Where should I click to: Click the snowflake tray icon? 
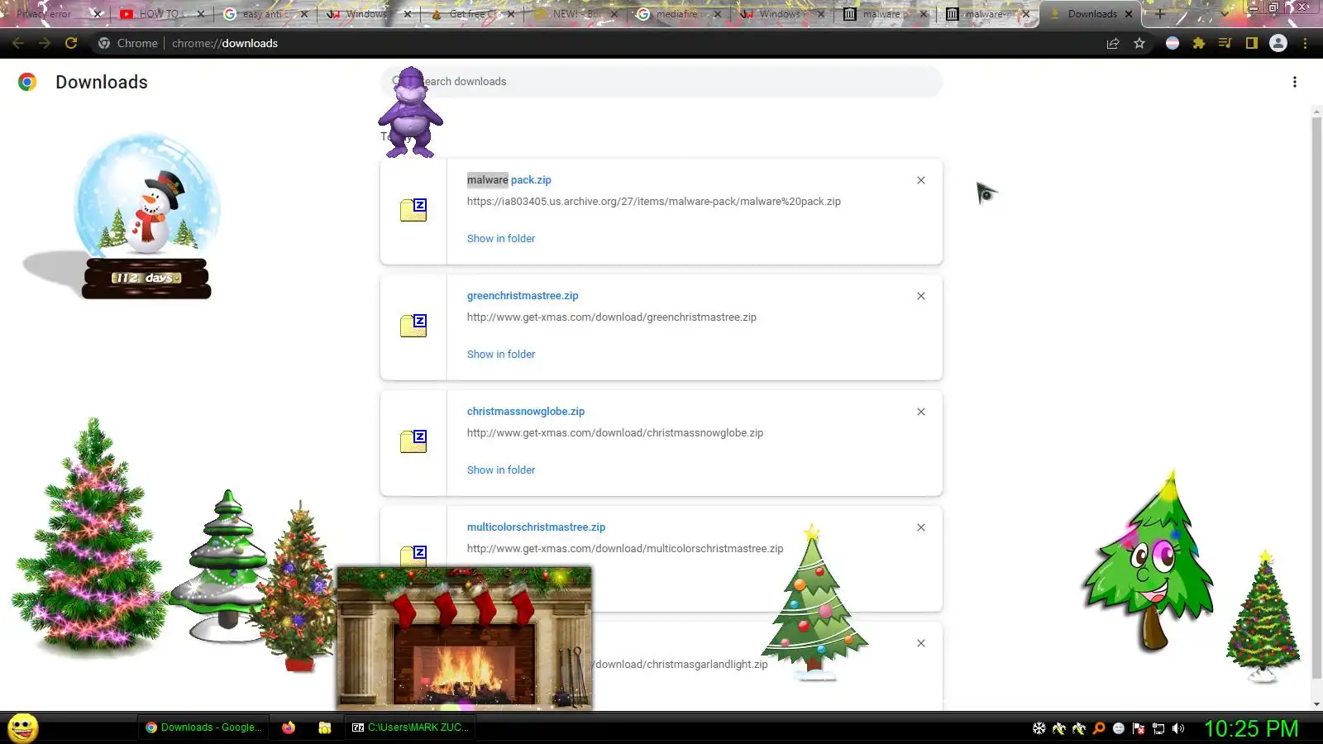pos(1039,728)
